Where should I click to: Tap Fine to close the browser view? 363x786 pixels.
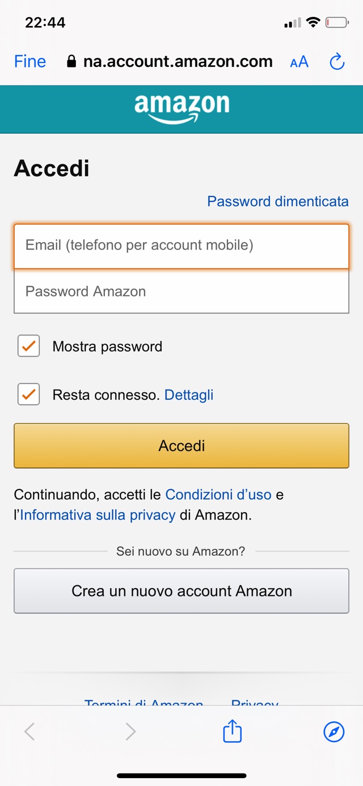30,61
